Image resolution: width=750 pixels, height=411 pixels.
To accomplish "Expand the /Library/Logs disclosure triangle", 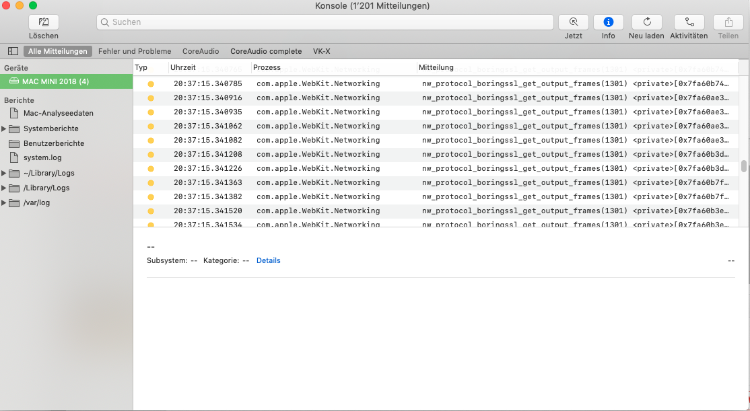I will 4,188.
